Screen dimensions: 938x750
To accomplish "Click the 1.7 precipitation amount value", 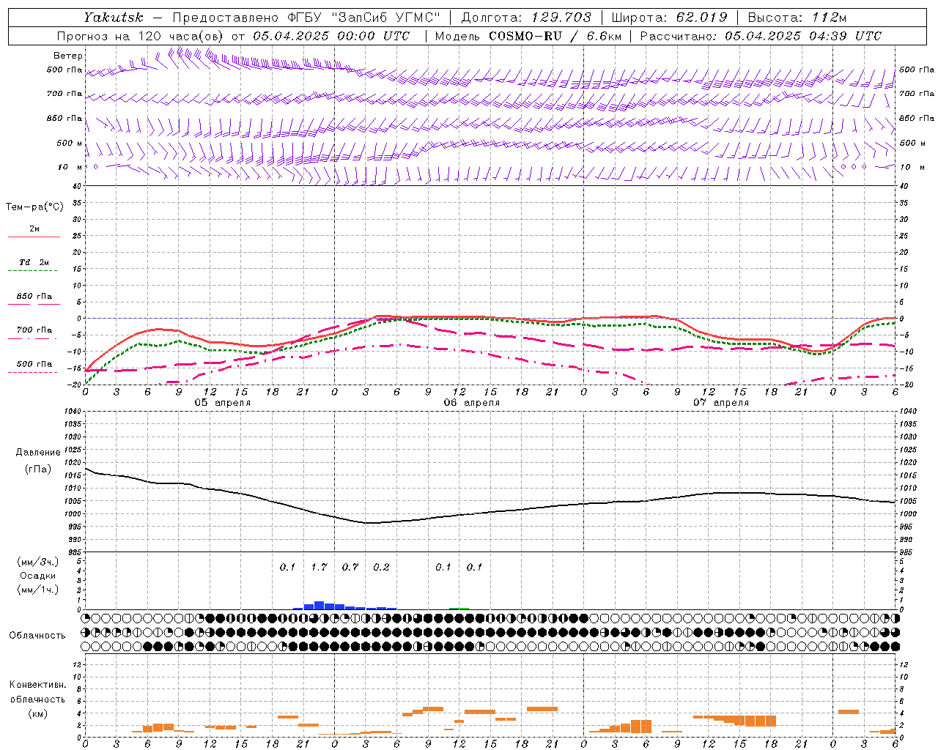I will 319,568.
